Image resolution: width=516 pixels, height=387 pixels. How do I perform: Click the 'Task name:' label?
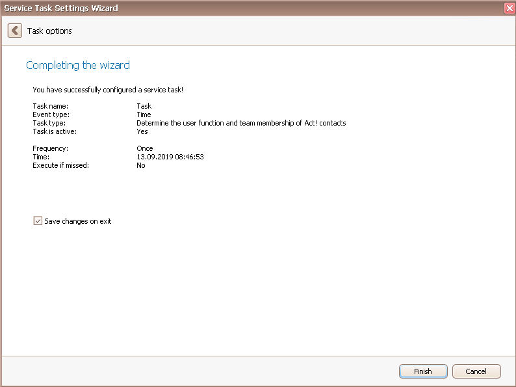tap(50, 106)
